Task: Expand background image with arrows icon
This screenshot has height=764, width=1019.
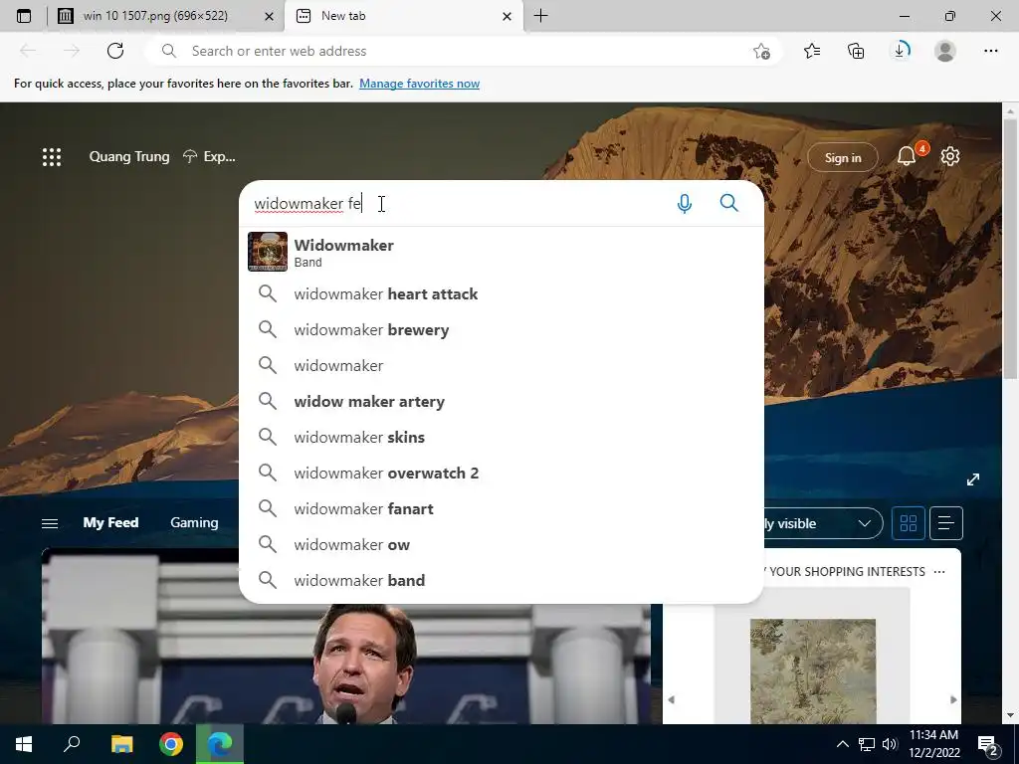Action: (x=973, y=479)
